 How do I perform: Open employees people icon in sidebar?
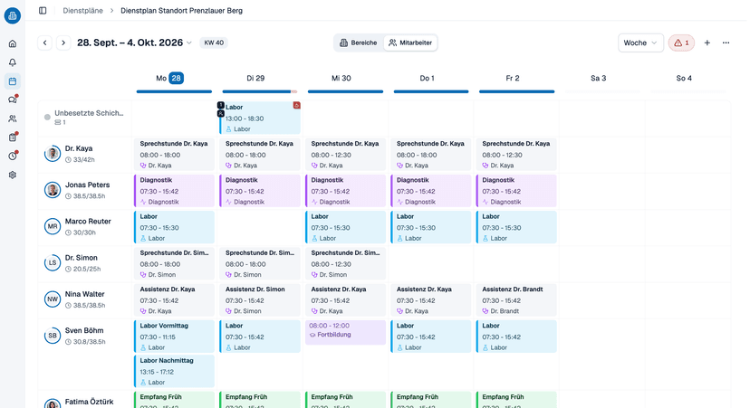(x=13, y=119)
